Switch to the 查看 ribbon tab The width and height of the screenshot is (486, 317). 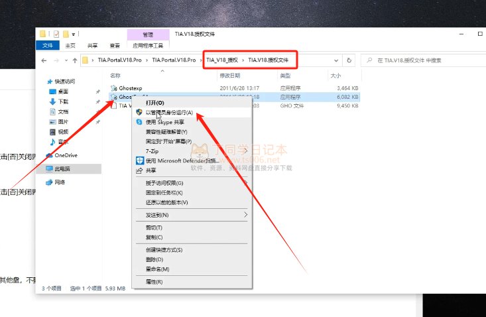pyautogui.click(x=115, y=46)
